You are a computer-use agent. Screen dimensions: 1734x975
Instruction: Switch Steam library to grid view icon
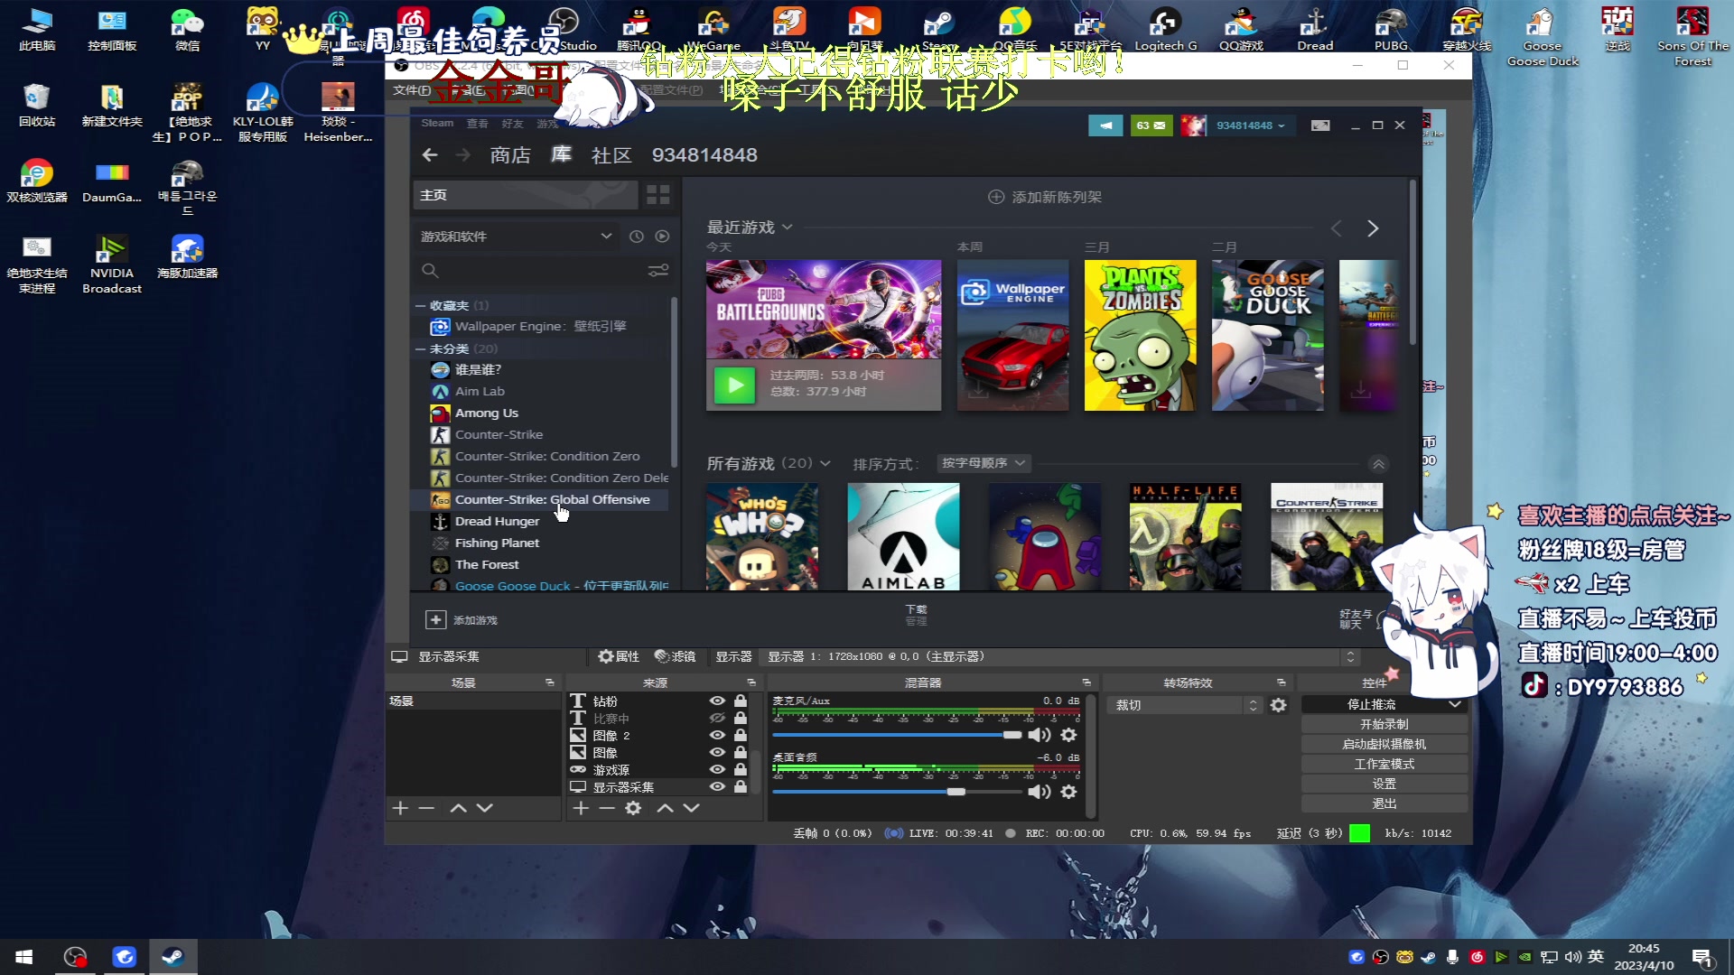(x=658, y=195)
